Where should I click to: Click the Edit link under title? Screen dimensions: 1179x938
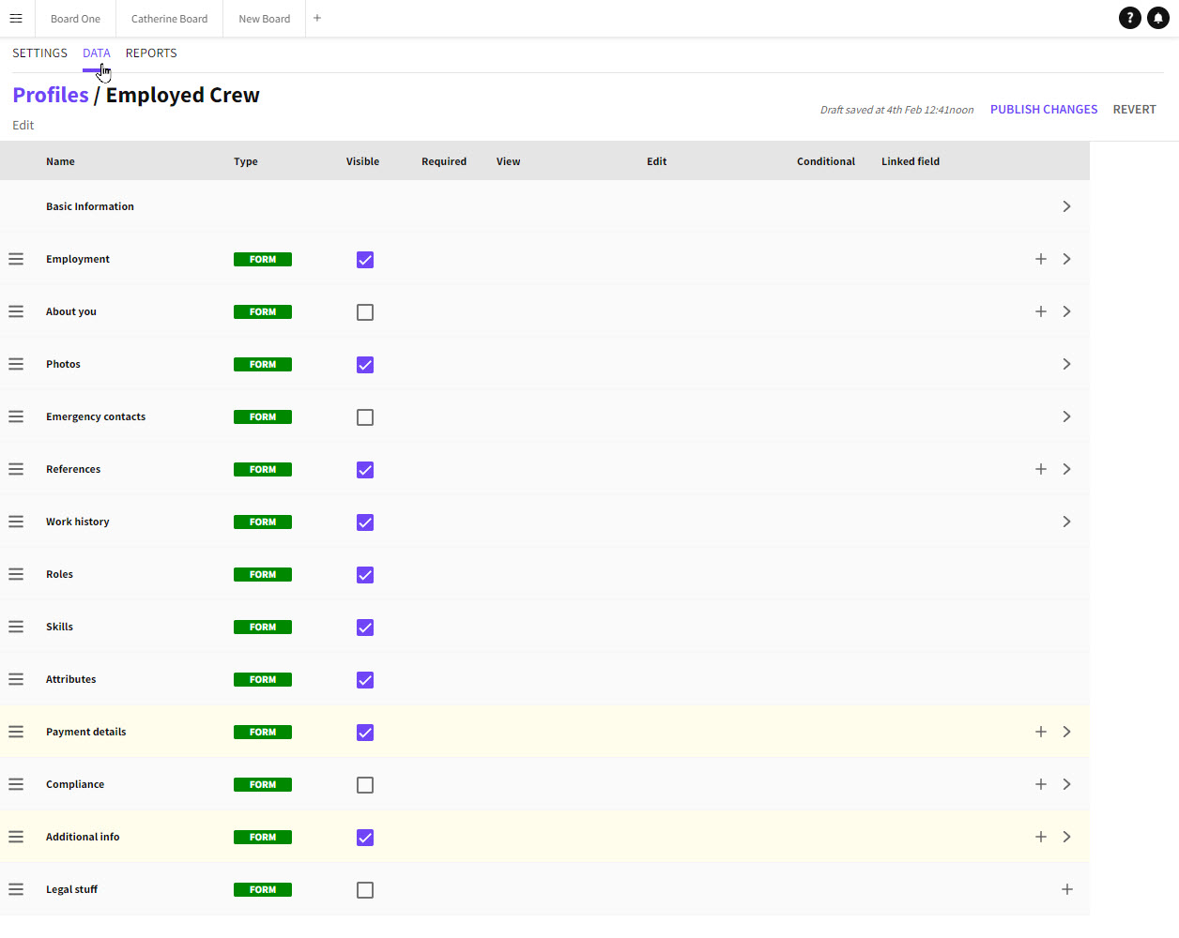point(23,126)
